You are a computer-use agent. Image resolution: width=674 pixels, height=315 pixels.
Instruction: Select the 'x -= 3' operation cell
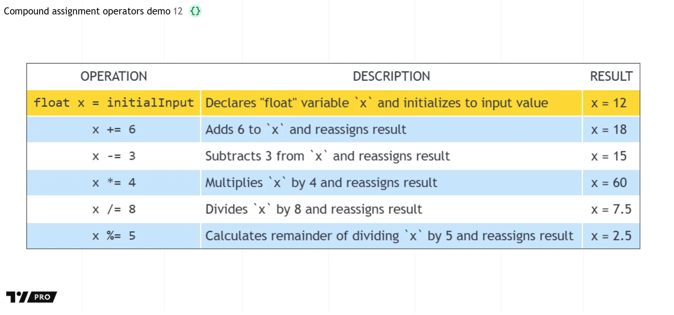pos(113,156)
